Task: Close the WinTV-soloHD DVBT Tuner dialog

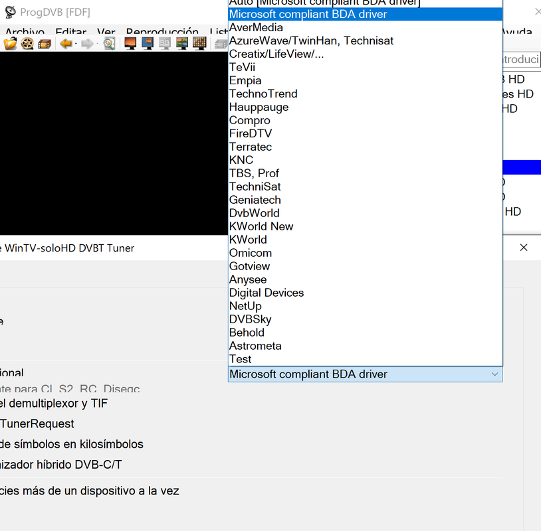Action: pos(524,248)
